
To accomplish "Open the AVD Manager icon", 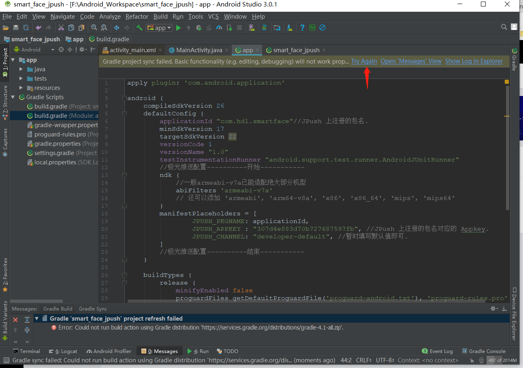I will pos(252,28).
